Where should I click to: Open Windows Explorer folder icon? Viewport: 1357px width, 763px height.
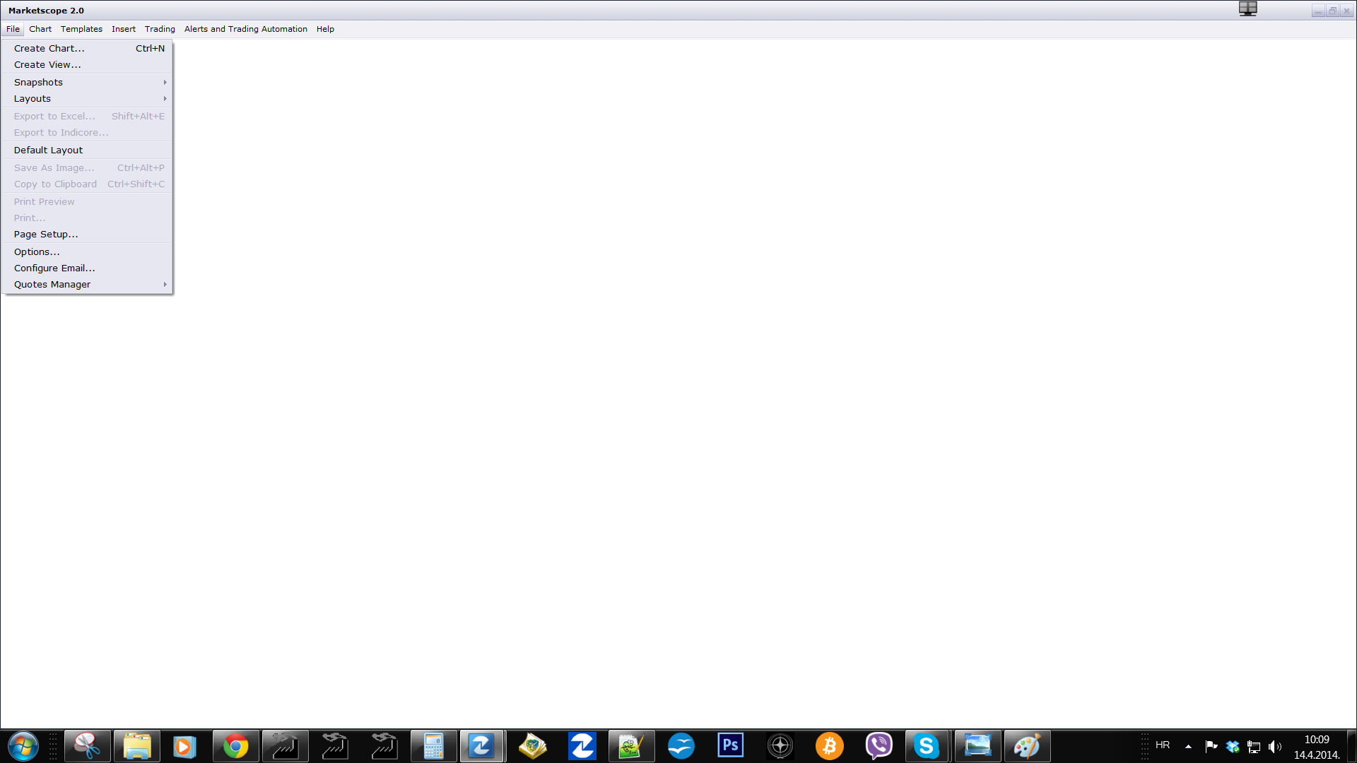pyautogui.click(x=137, y=746)
